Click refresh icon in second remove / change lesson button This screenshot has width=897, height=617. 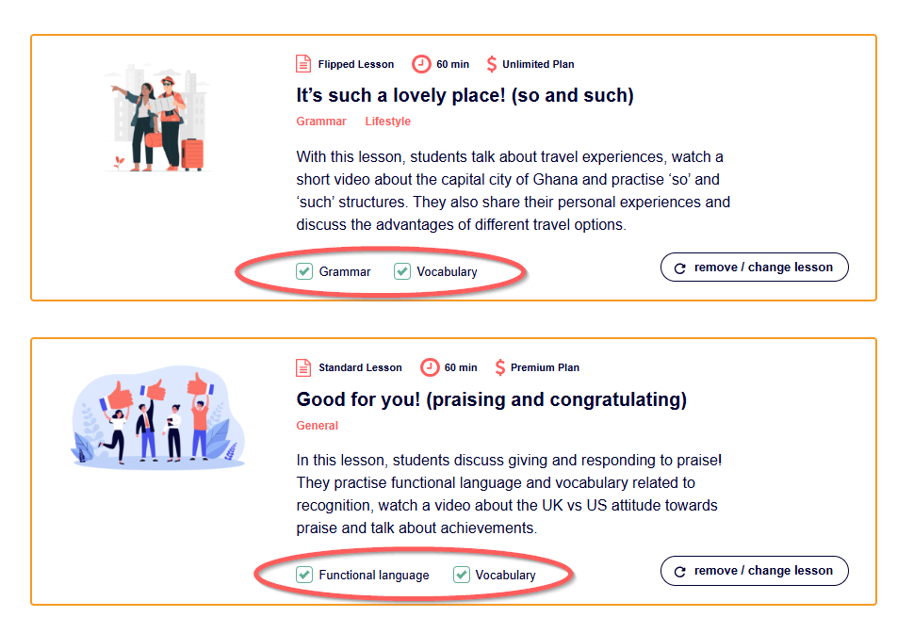pos(680,571)
